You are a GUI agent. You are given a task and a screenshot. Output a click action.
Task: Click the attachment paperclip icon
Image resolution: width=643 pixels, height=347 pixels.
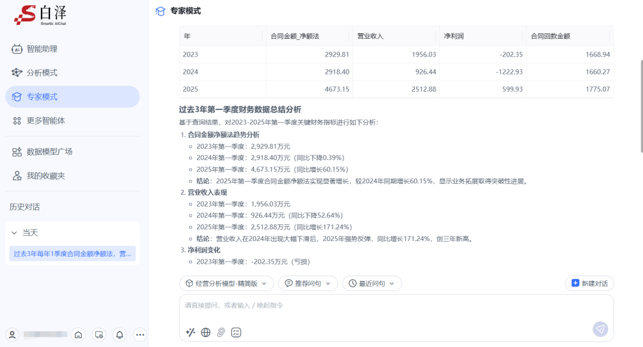[x=221, y=332]
